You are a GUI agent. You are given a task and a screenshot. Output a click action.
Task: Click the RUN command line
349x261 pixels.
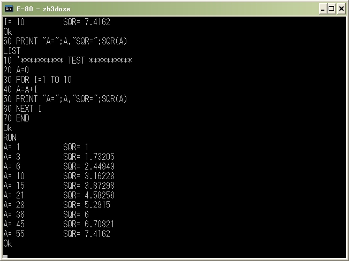coord(10,137)
